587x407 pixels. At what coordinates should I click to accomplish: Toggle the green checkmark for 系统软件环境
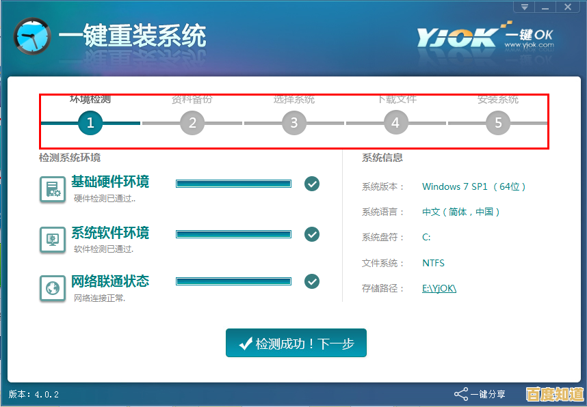click(x=311, y=233)
